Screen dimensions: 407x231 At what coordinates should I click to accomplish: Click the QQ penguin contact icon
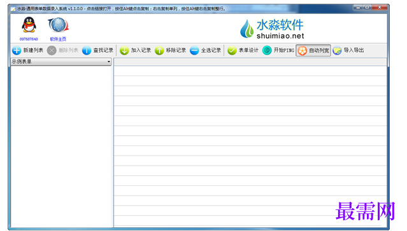pos(29,25)
